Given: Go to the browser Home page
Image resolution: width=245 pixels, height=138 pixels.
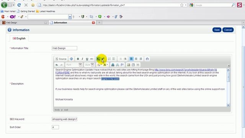Looking at the screenshot, I should point(33,5).
